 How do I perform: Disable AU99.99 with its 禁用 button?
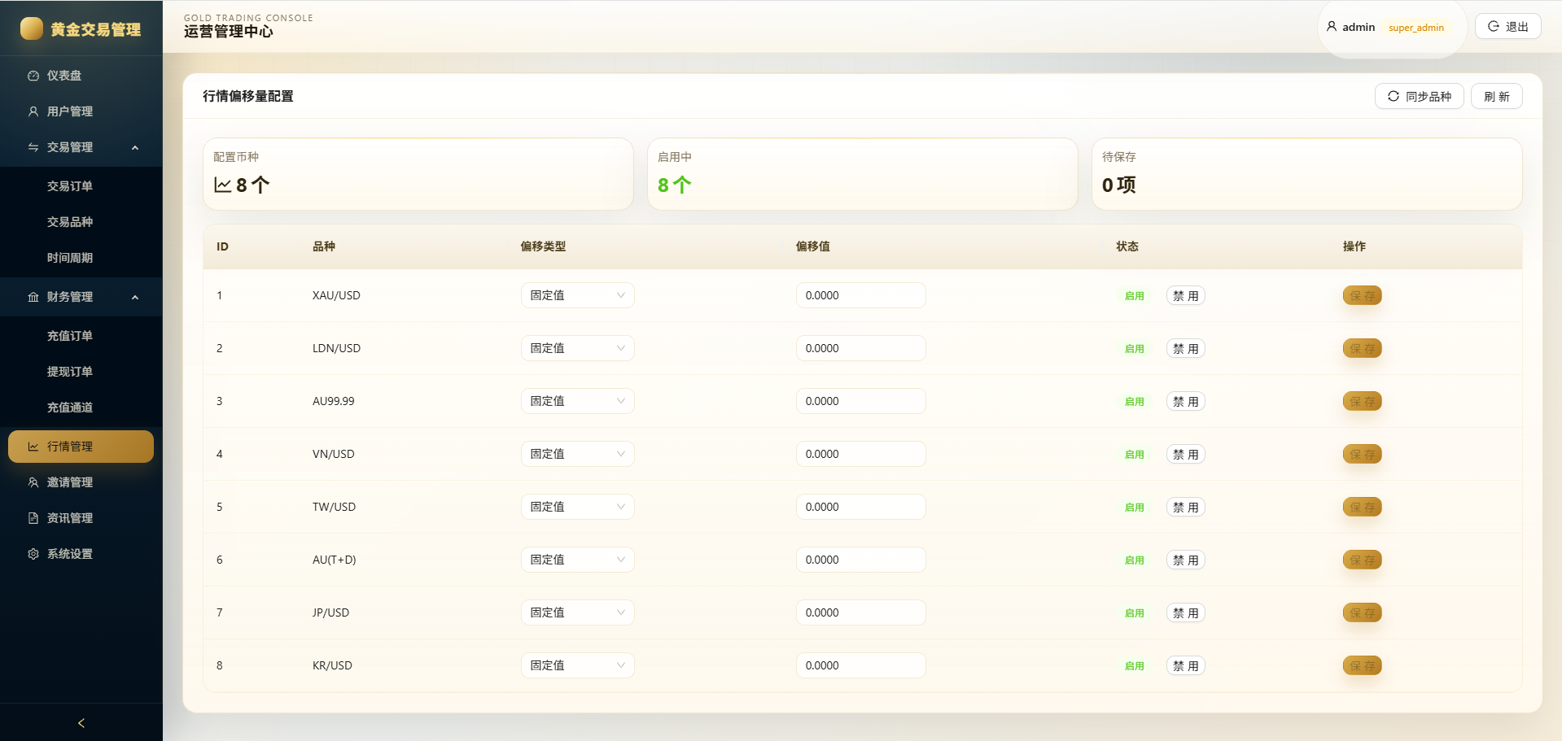tap(1186, 401)
